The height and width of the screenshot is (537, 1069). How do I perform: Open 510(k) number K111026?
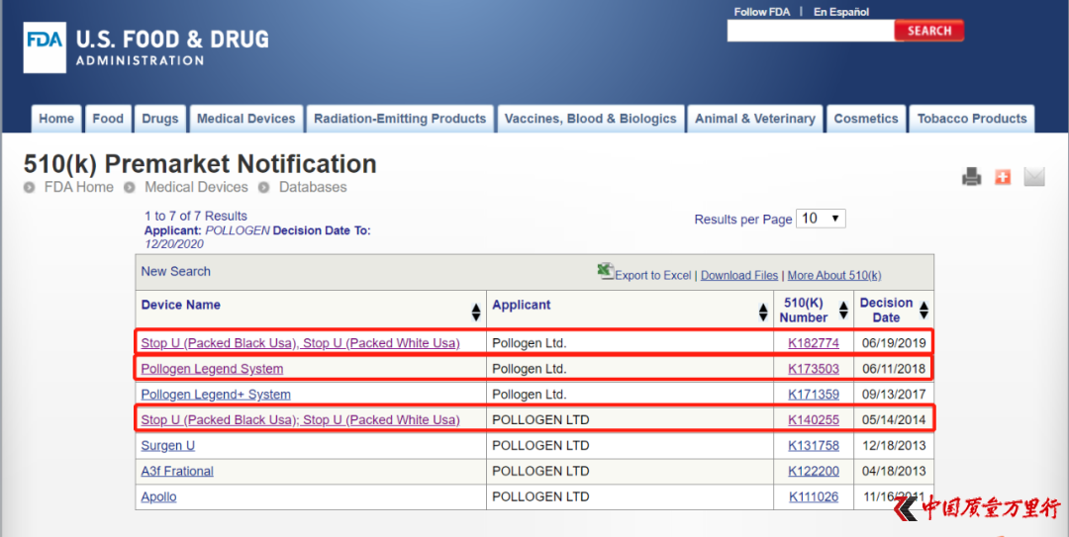coord(814,496)
